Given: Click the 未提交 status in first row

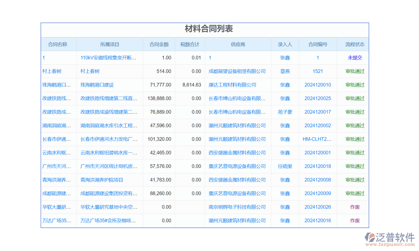Looking at the screenshot, I should pyautogui.click(x=354, y=58).
